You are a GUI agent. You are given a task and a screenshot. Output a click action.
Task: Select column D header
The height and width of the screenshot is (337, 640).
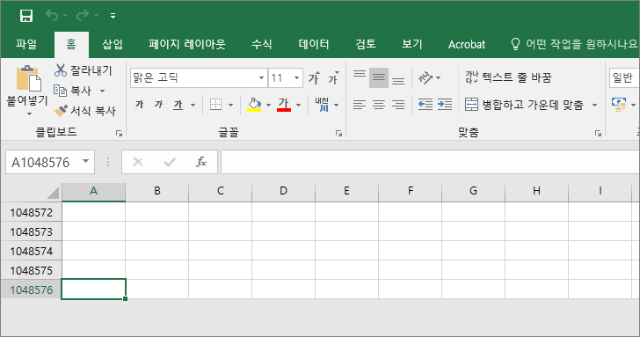pos(283,191)
